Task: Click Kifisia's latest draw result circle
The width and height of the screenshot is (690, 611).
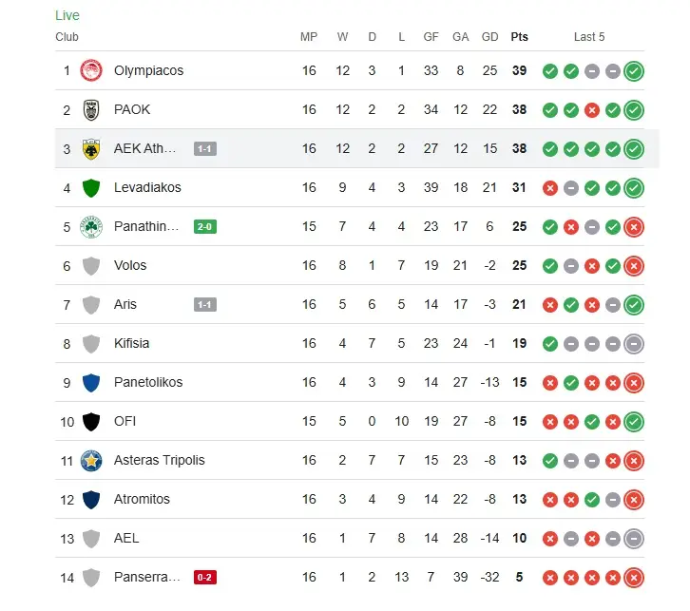Action: coord(634,343)
